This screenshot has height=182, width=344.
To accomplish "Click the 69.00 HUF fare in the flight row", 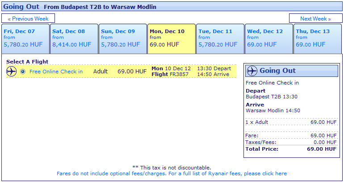I will tap(132, 72).
